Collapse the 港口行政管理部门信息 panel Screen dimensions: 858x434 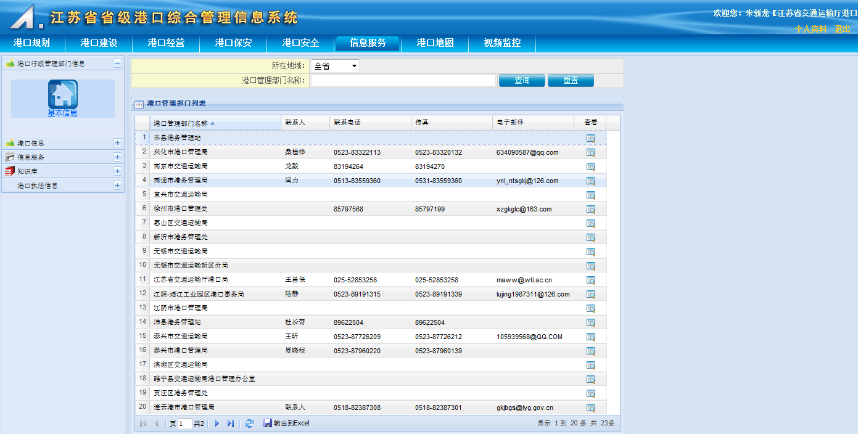(x=117, y=63)
